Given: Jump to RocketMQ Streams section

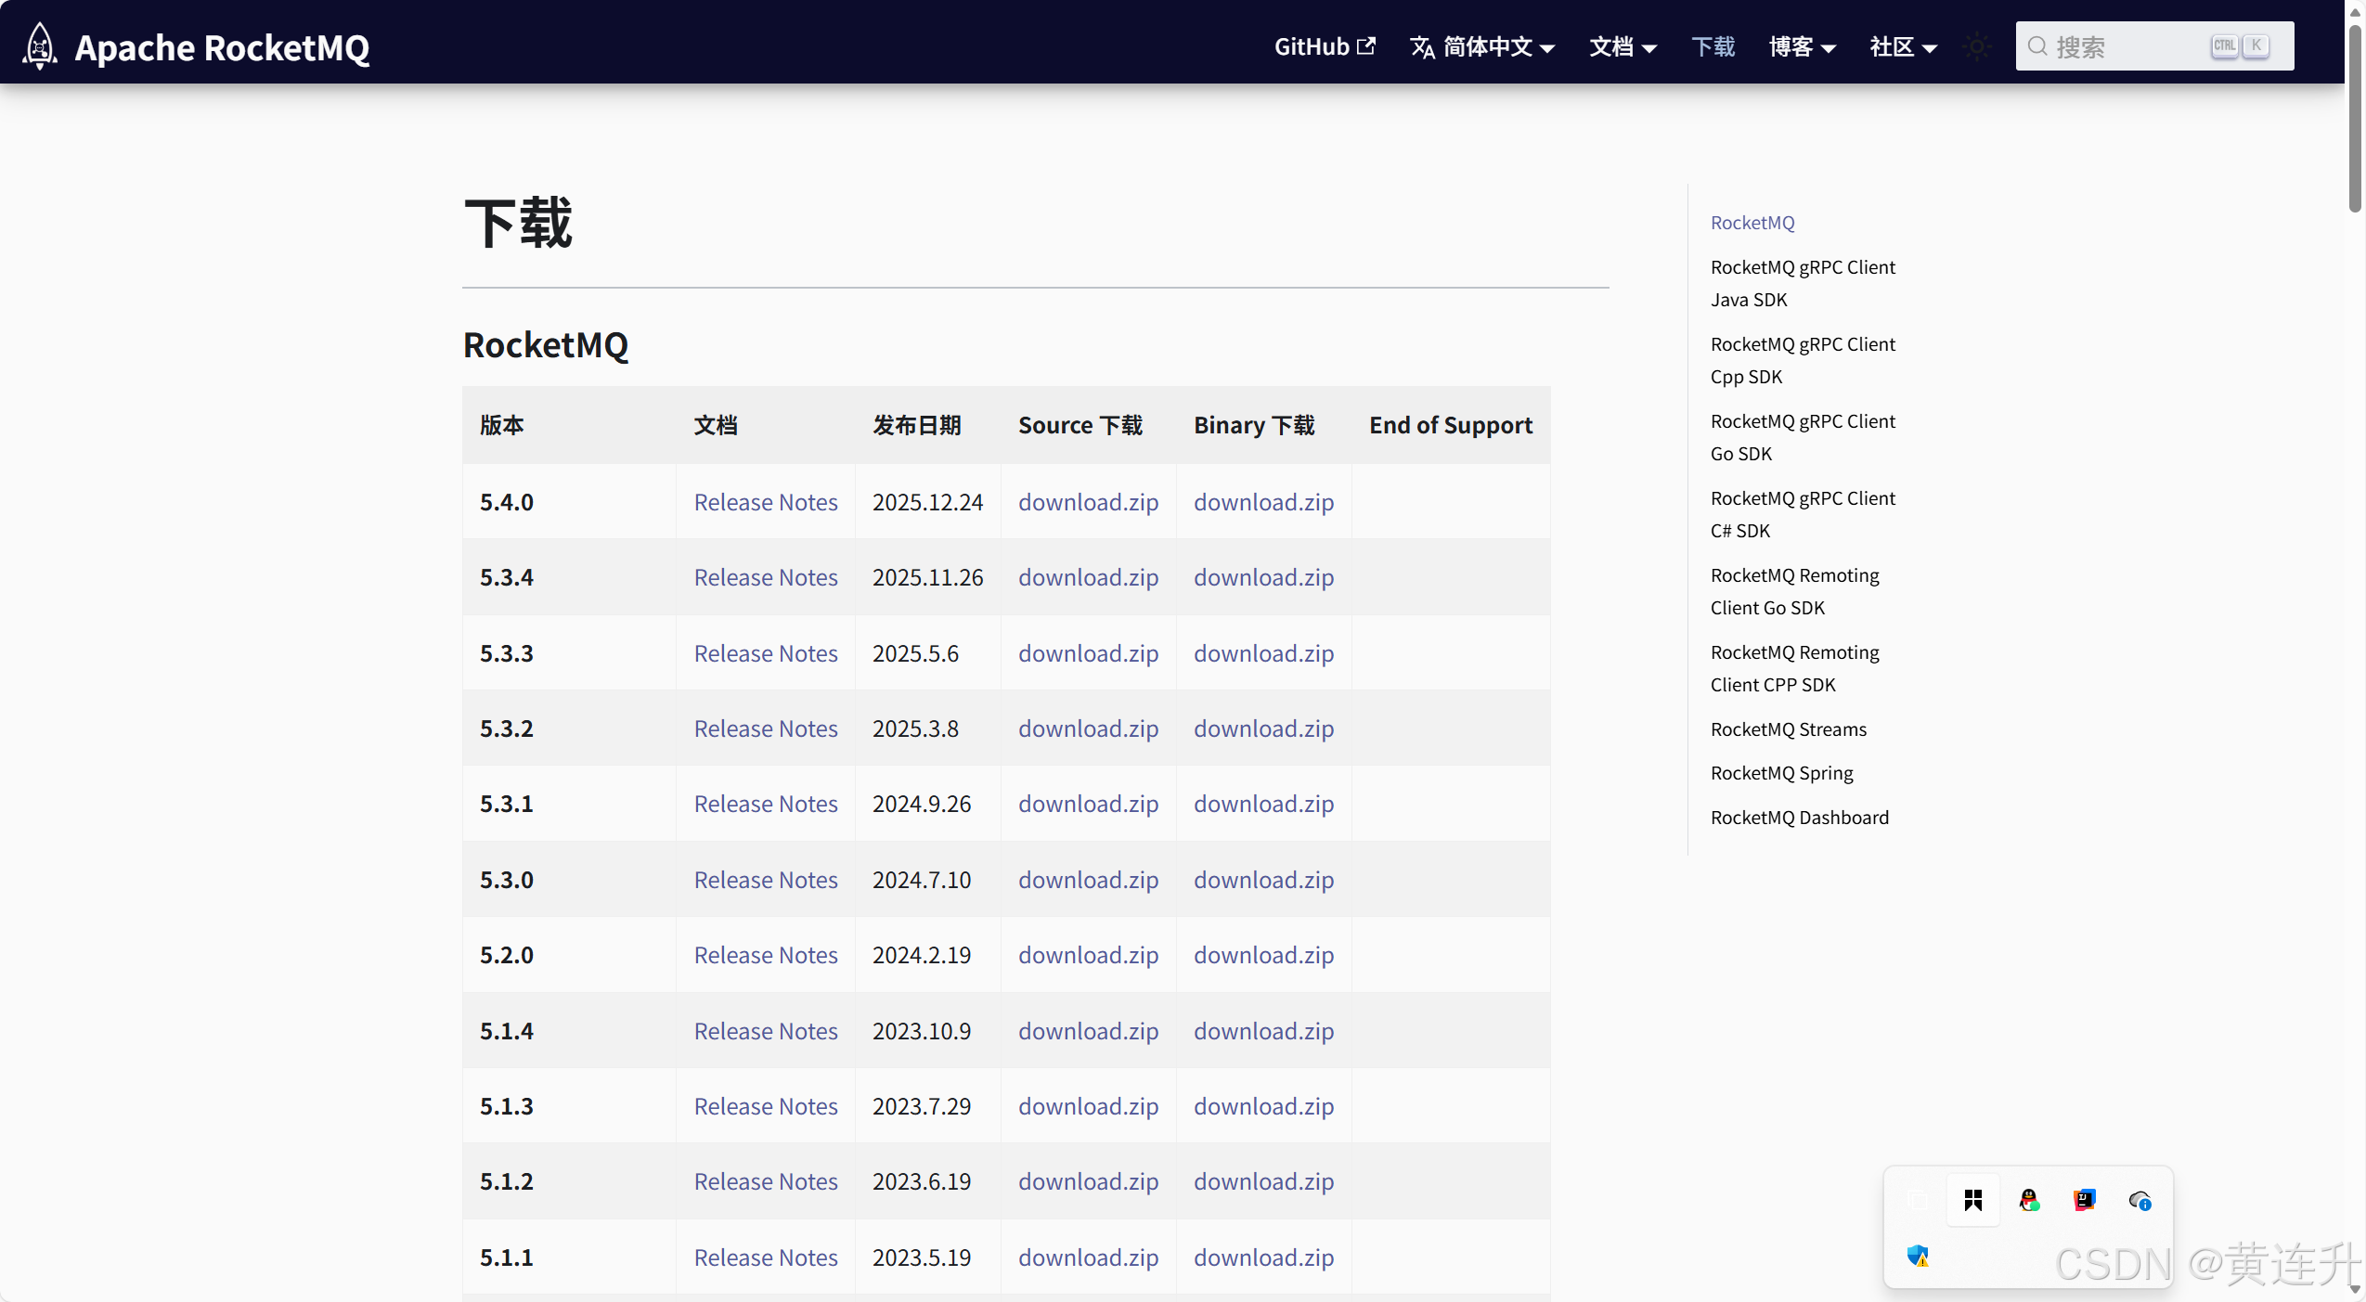Looking at the screenshot, I should 1789,729.
